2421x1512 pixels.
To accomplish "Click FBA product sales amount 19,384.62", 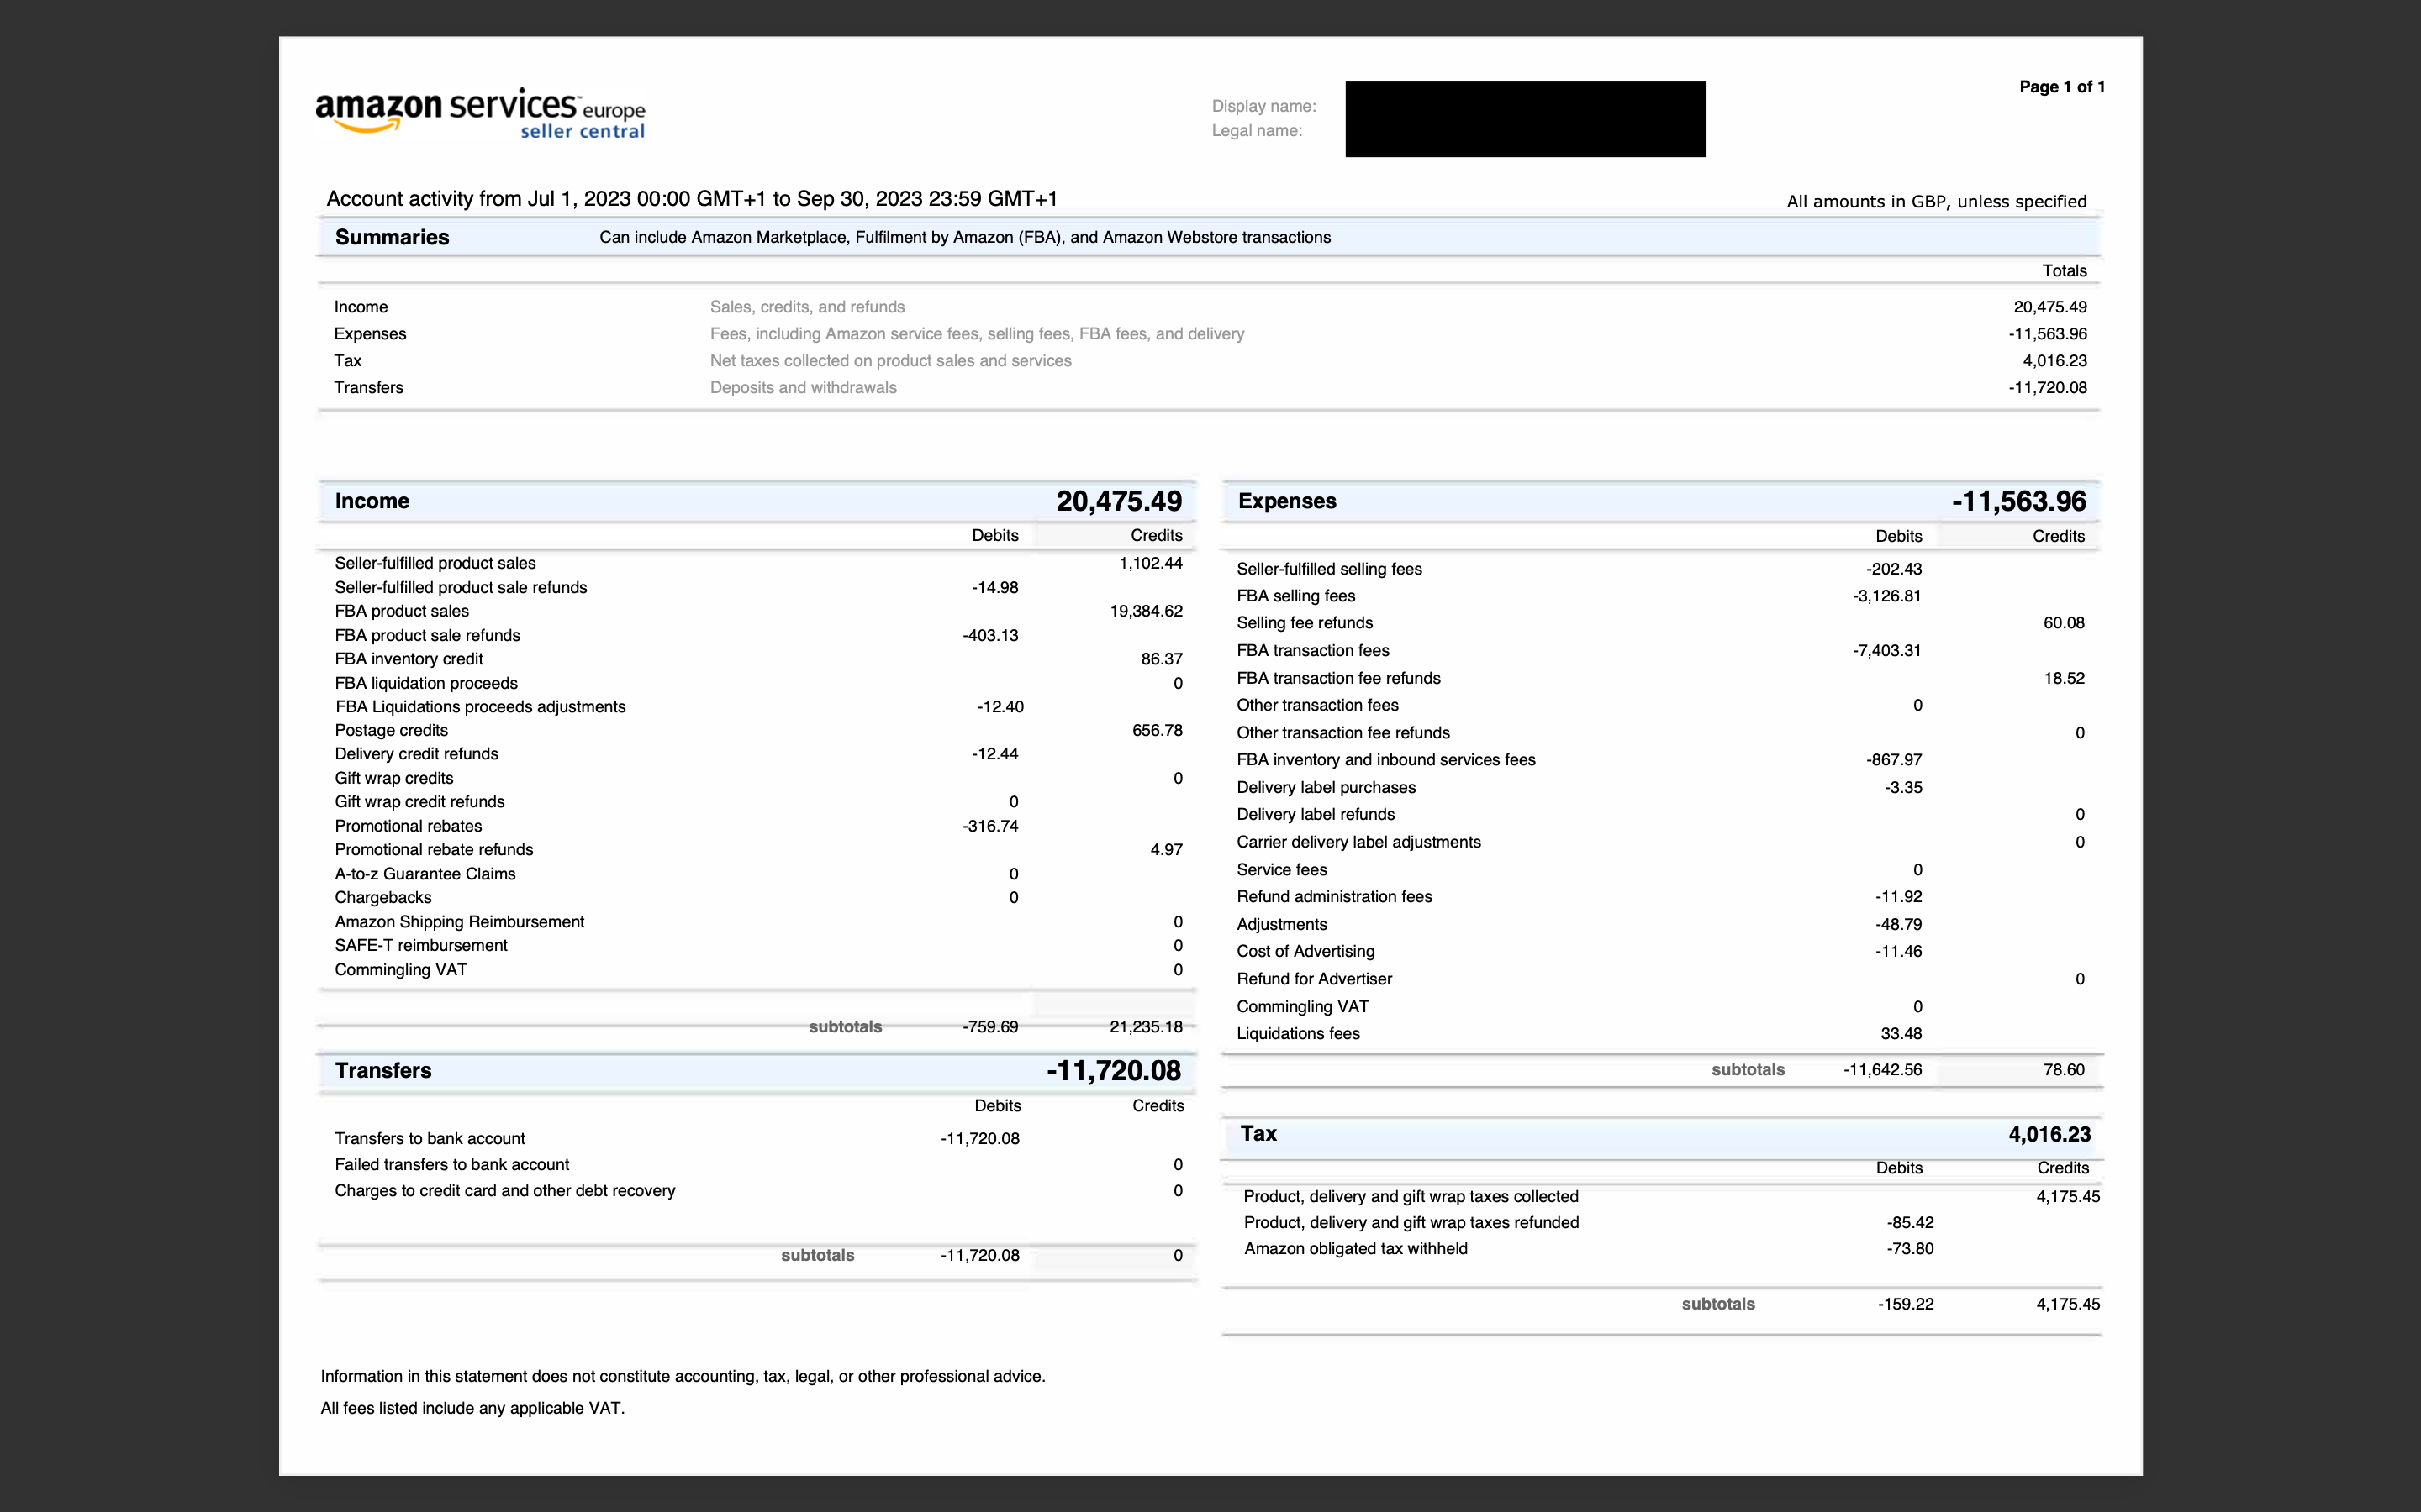I will pos(1147,611).
